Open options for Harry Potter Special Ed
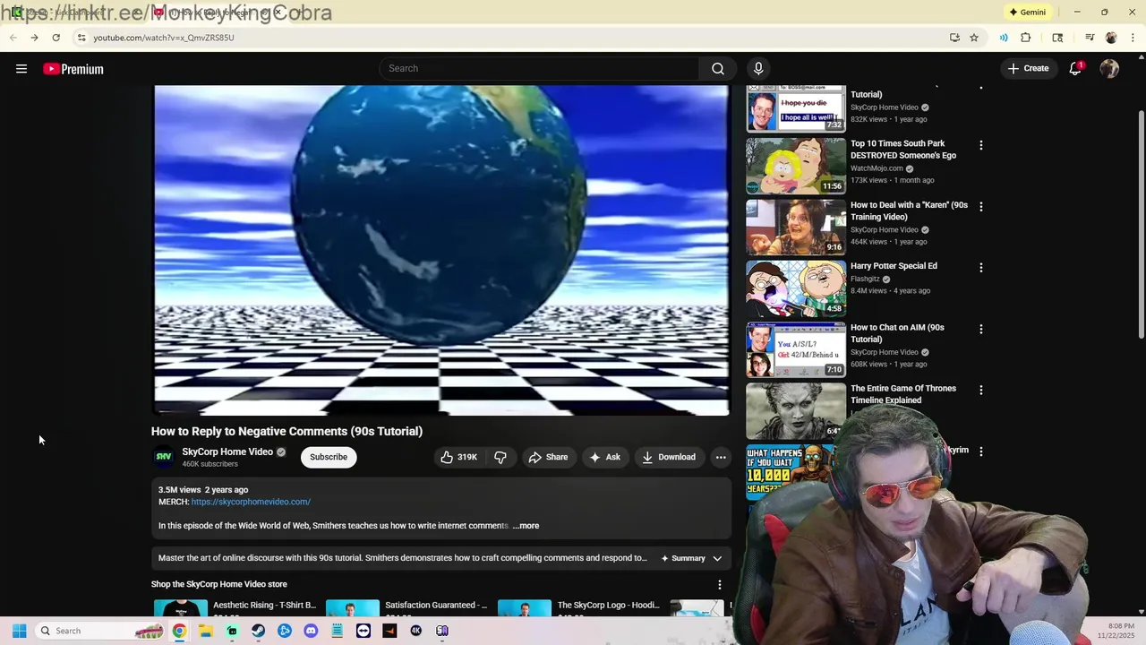 pyautogui.click(x=981, y=267)
